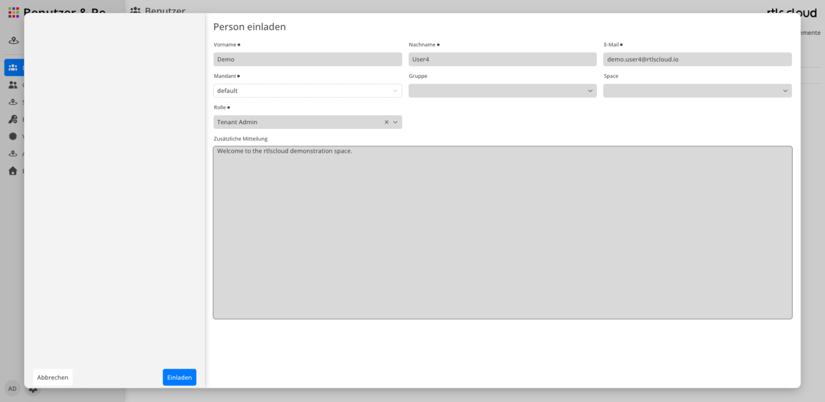This screenshot has height=402, width=825.
Task: Select the highlighted blue users icon in sidebar
Action: point(13,68)
